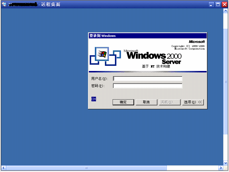The image size is (229, 172).
Task: Click the 基于 NT 技术构建 text
Action: (156, 66)
